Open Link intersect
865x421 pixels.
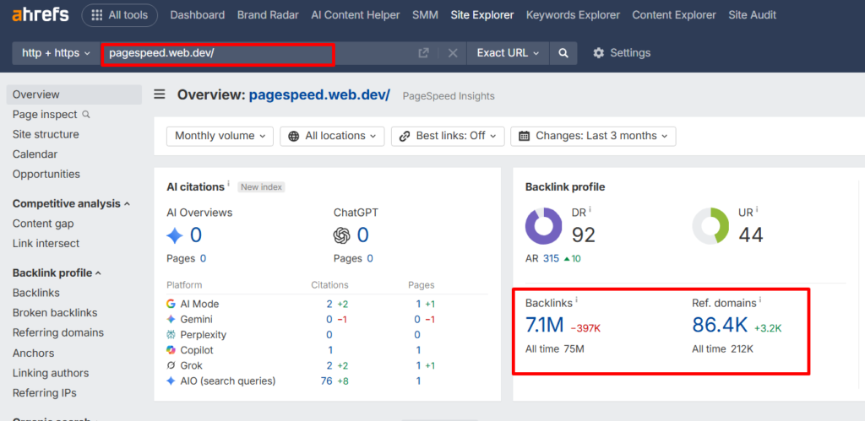[x=46, y=243]
